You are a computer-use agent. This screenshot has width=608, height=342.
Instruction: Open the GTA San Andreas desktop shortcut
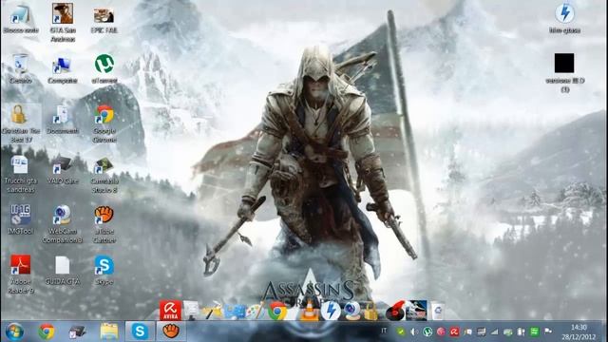point(63,22)
